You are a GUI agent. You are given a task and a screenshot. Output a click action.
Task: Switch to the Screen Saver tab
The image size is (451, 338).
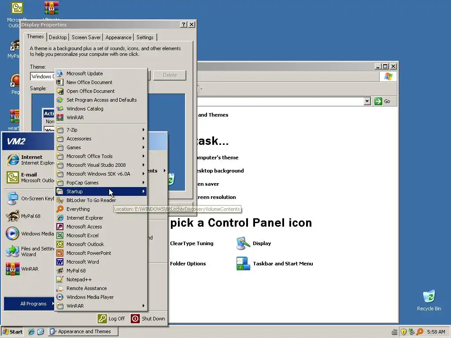click(x=86, y=37)
